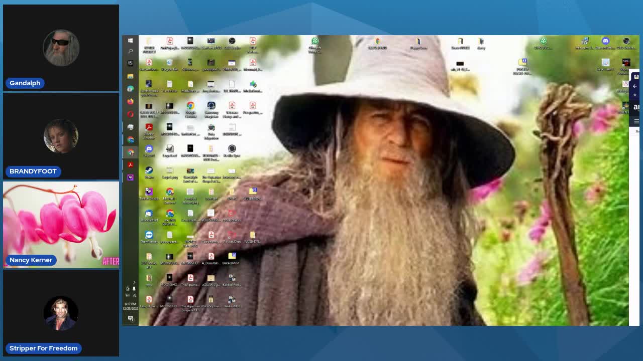Select Gandalph's participant video tile
This screenshot has width=643, height=361.
pyautogui.click(x=61, y=48)
